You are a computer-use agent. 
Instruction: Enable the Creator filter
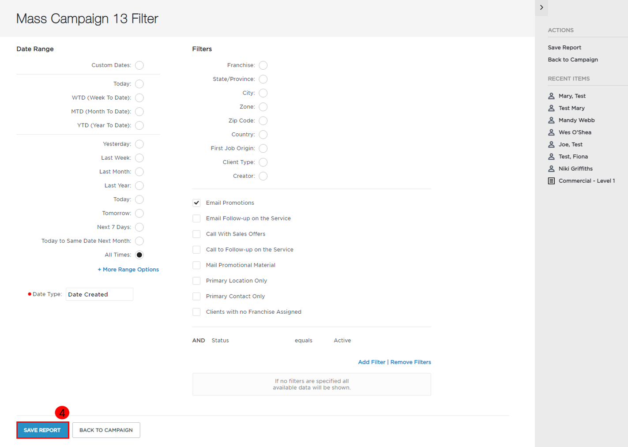pyautogui.click(x=263, y=176)
